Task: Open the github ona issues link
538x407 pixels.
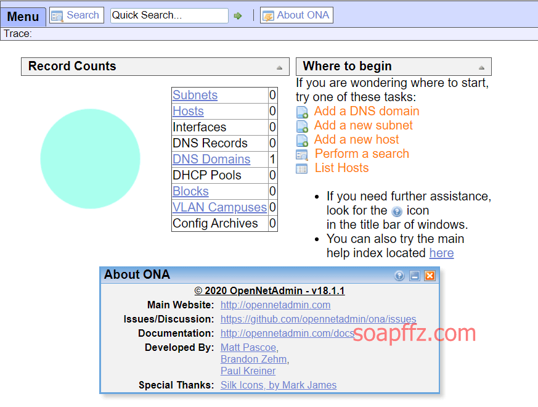Action: coord(318,319)
